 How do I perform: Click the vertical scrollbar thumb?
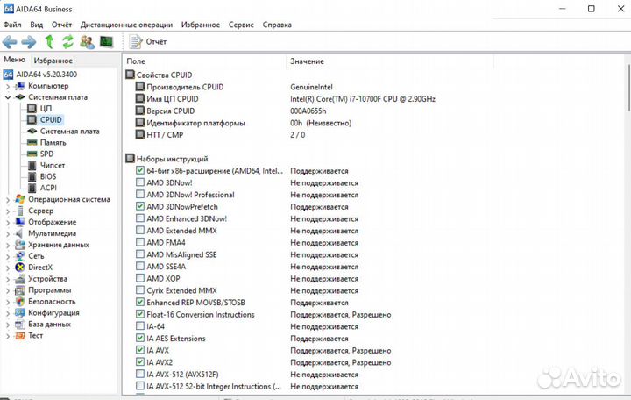pyautogui.click(x=628, y=88)
